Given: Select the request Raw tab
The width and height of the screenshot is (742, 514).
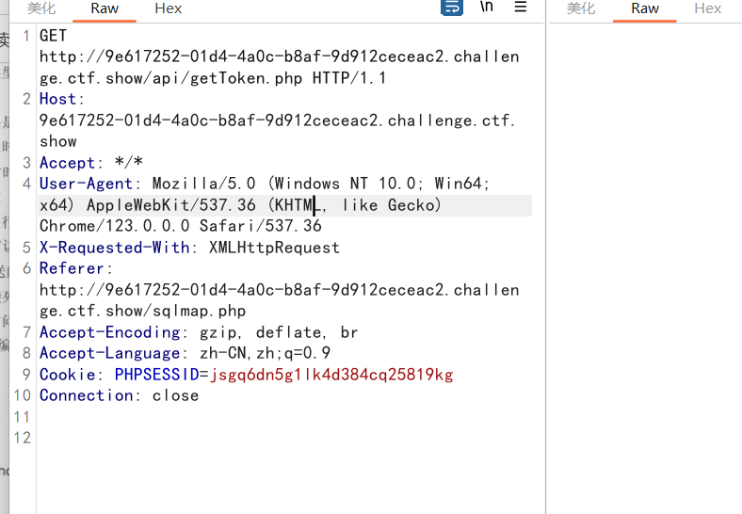Looking at the screenshot, I should coord(105,8).
